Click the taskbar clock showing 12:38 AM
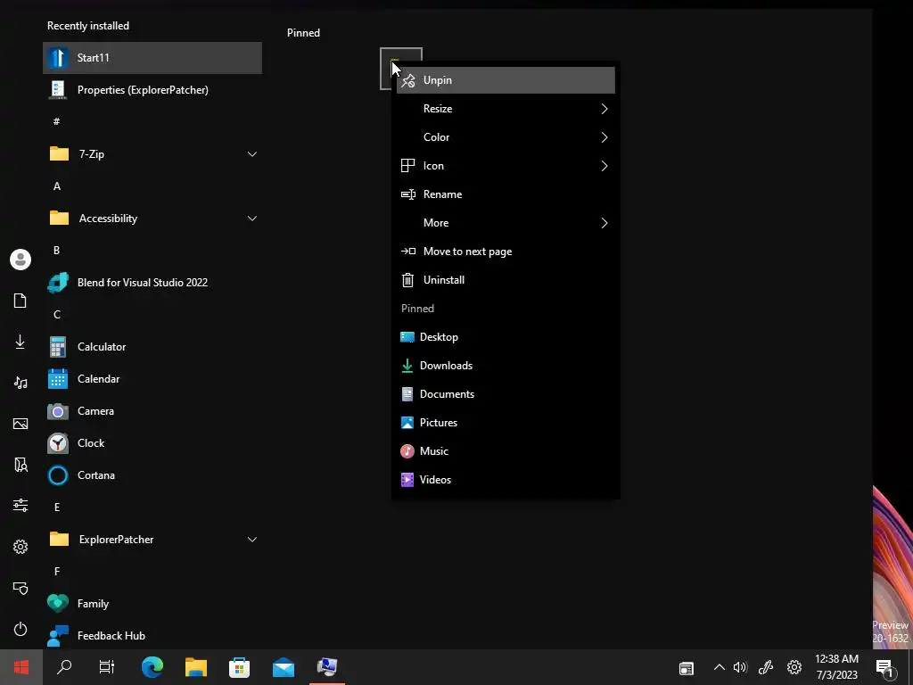This screenshot has height=685, width=913. [x=836, y=667]
